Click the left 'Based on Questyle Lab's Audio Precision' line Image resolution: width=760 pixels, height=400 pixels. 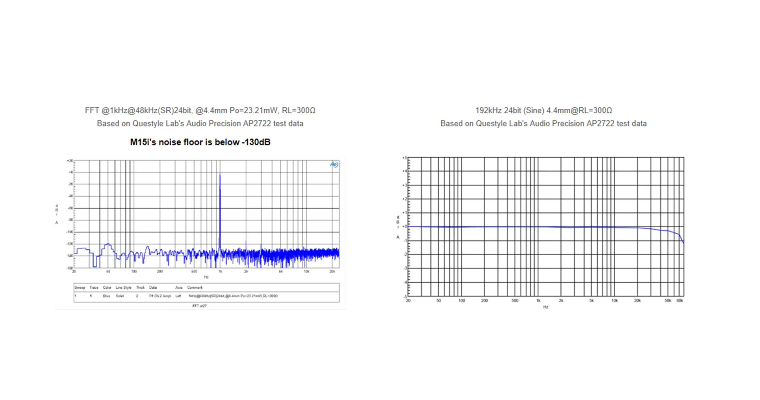[x=200, y=124]
